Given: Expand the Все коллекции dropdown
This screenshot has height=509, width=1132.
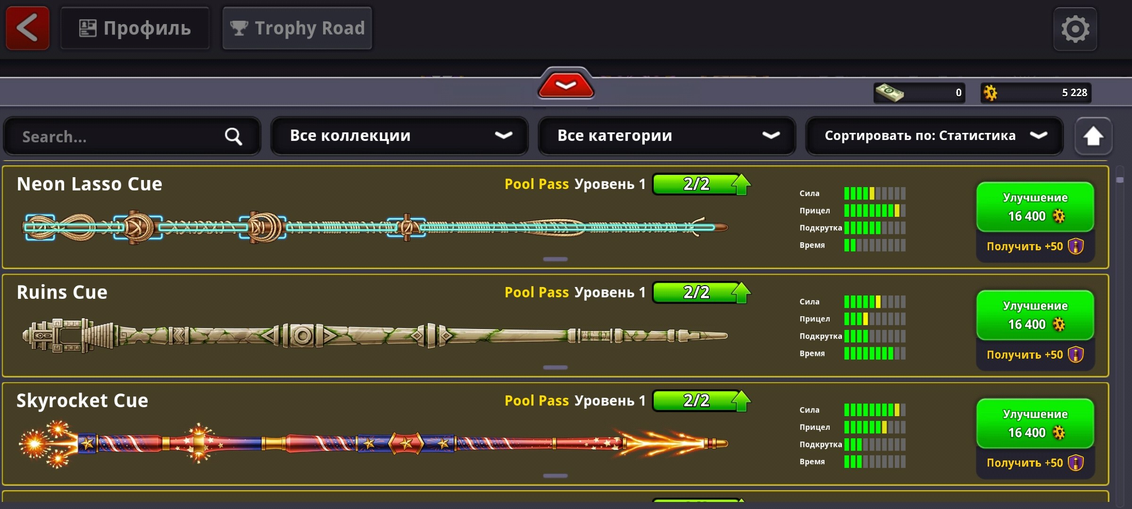Looking at the screenshot, I should pyautogui.click(x=399, y=136).
